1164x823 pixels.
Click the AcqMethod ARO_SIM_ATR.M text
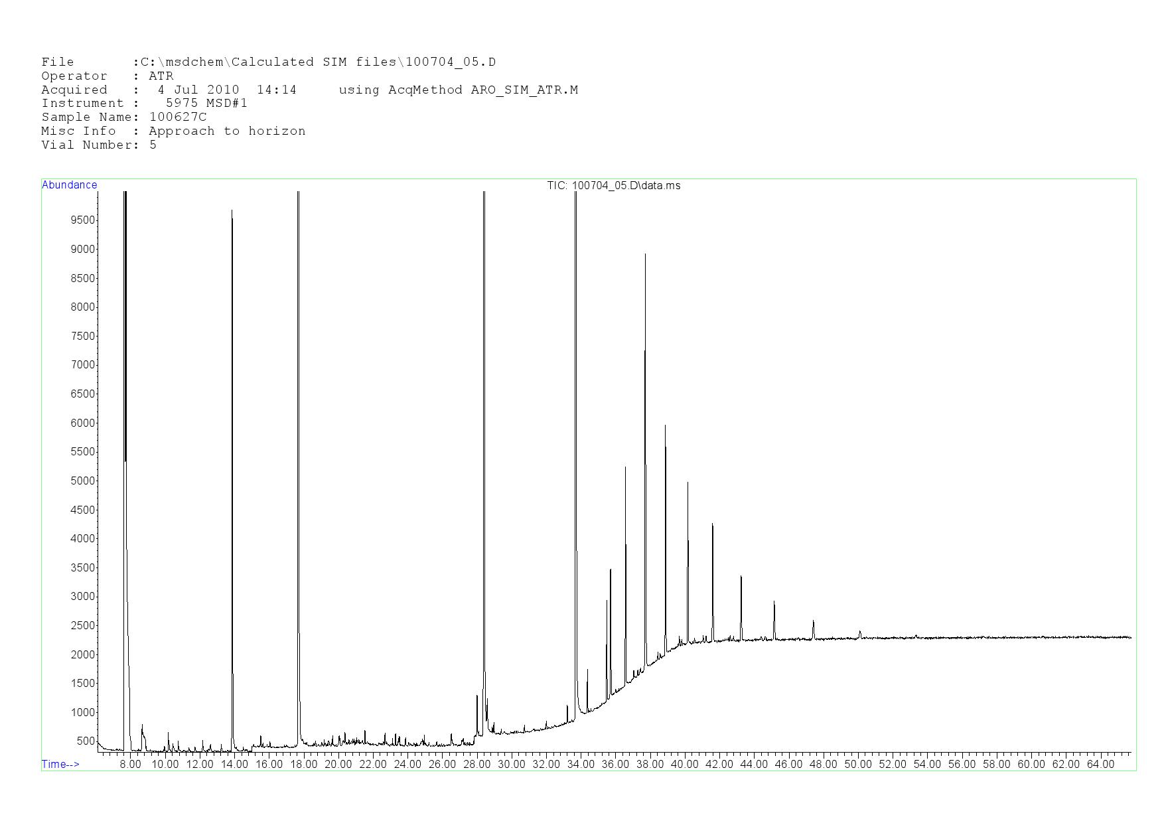(x=458, y=90)
